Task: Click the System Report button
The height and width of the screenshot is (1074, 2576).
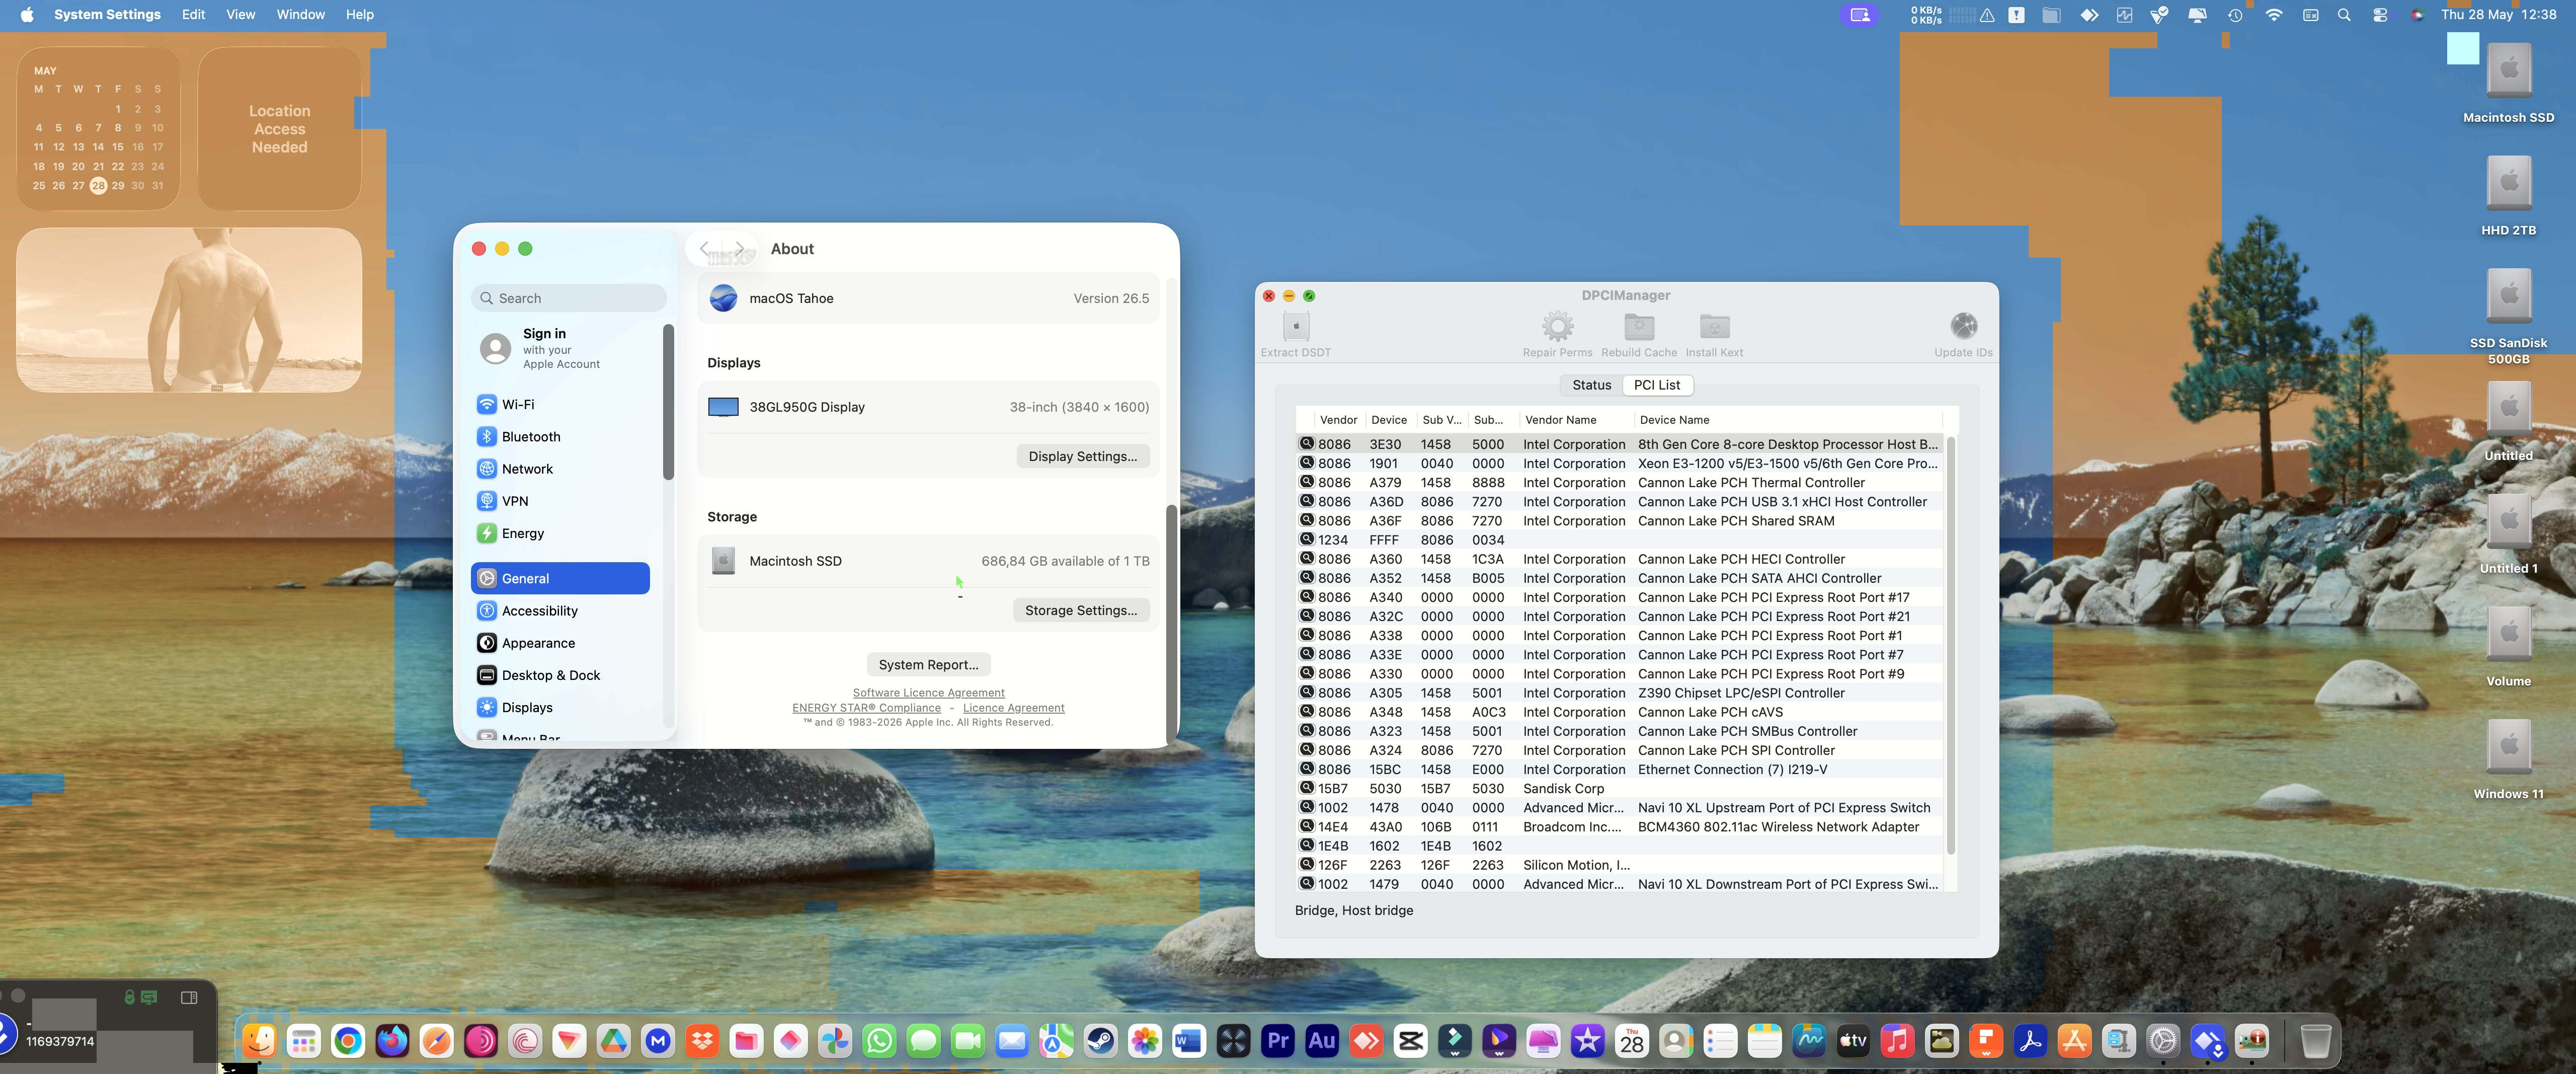Action: pyautogui.click(x=928, y=665)
